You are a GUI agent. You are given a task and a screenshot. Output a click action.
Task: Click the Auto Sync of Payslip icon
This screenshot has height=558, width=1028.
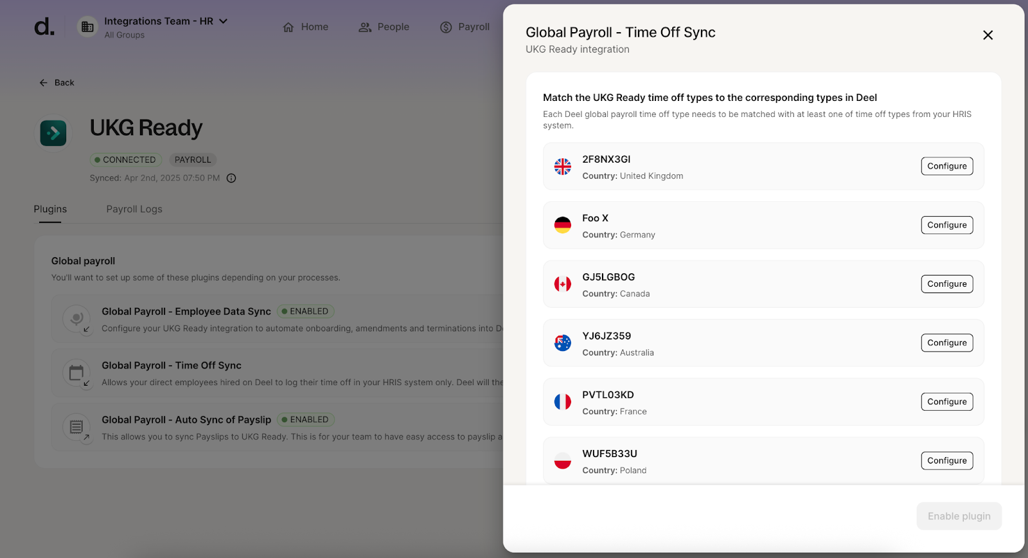[x=76, y=427]
